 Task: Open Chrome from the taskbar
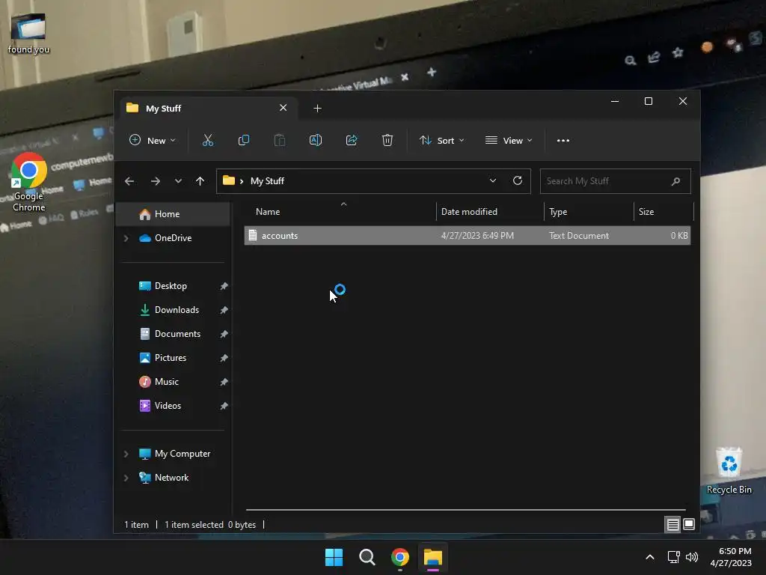pyautogui.click(x=400, y=557)
